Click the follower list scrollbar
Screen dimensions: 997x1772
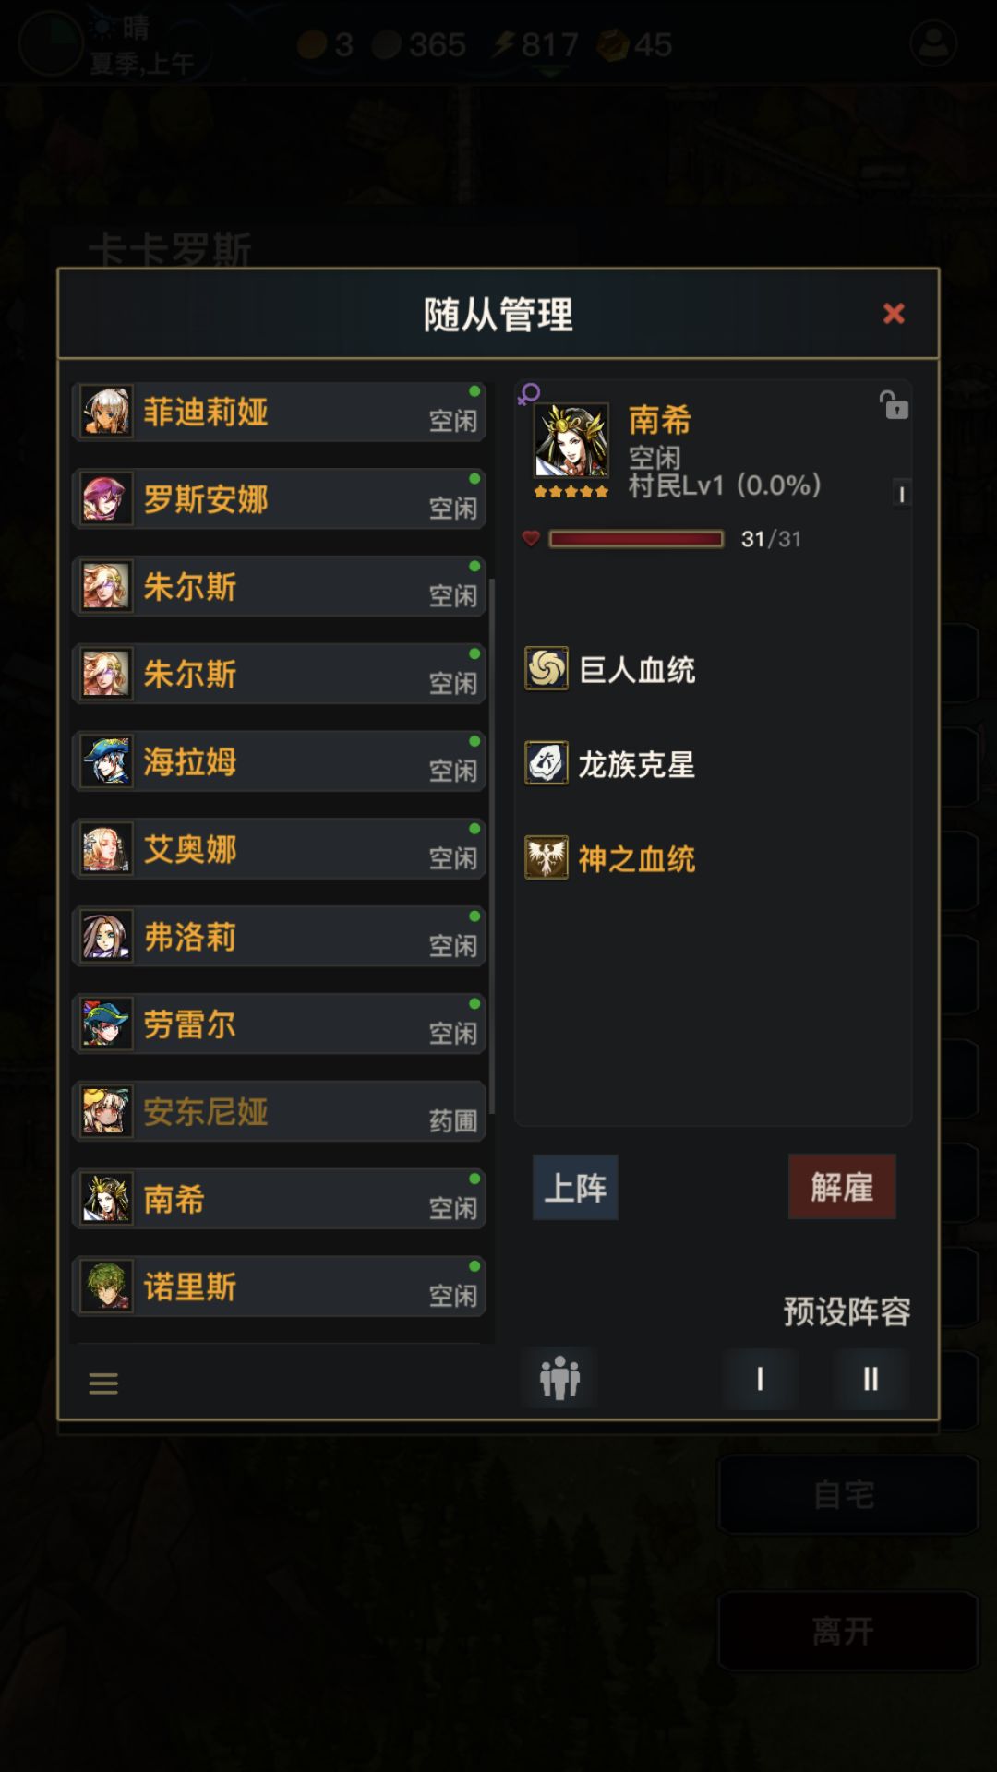(492, 845)
